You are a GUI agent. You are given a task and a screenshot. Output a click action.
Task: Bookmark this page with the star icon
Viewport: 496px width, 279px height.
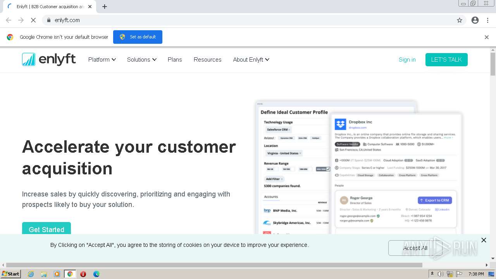(x=460, y=20)
